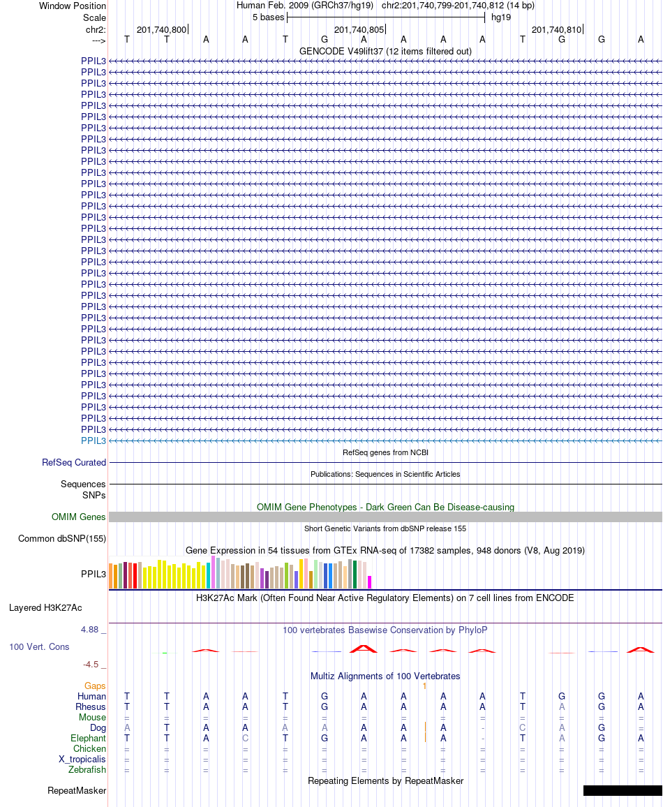Click the ---> sequence direction arrow label

point(99,40)
